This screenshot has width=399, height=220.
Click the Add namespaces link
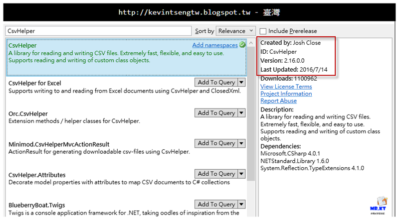pyautogui.click(x=215, y=45)
